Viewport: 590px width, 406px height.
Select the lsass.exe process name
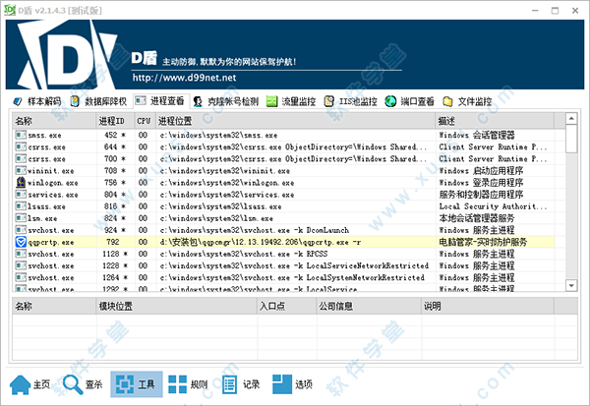coord(46,206)
